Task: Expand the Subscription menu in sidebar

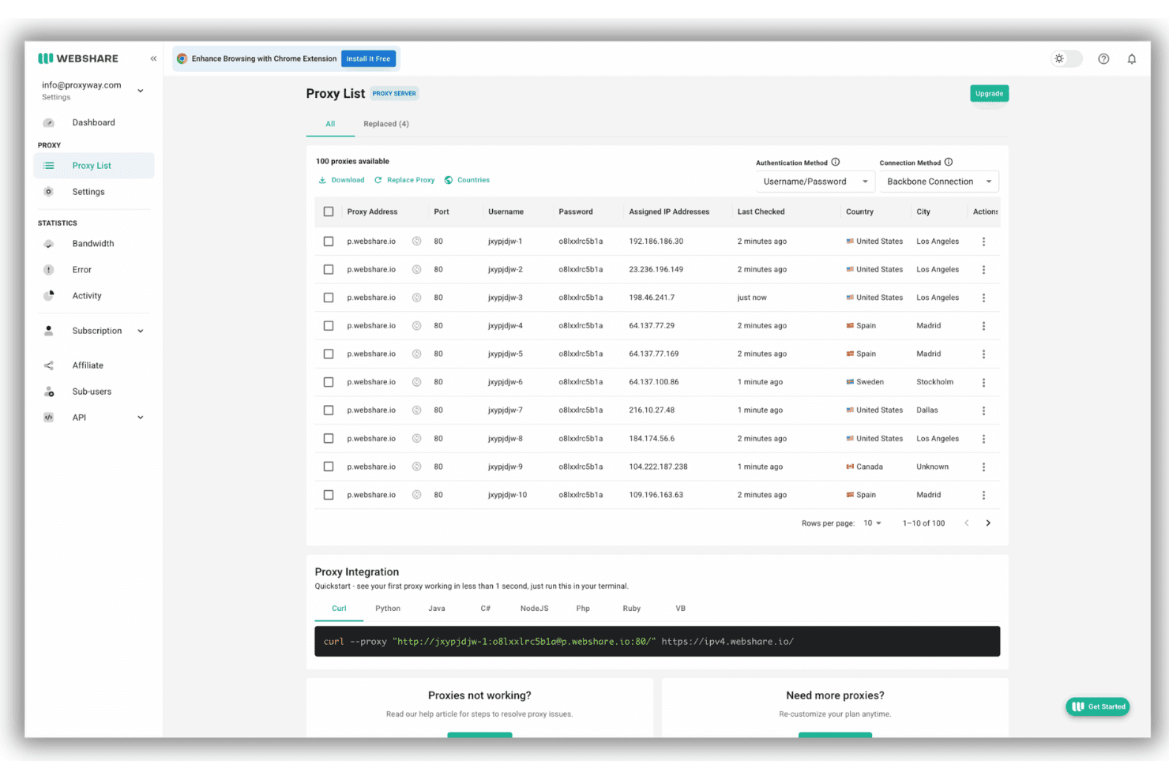Action: 141,331
